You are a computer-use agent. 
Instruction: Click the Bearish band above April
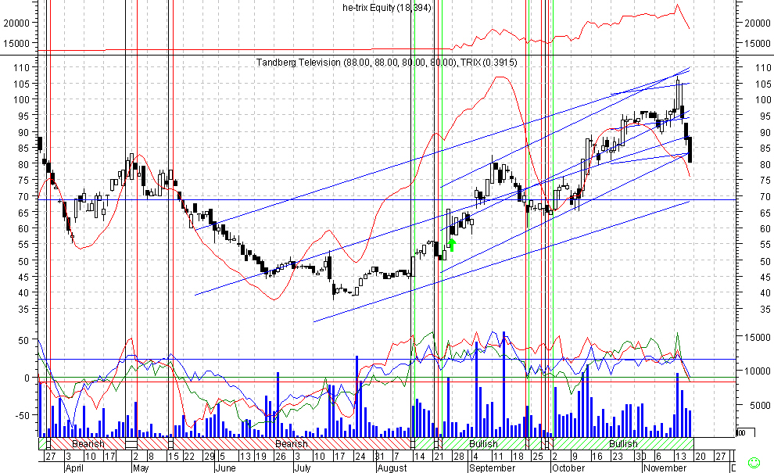pos(88,443)
